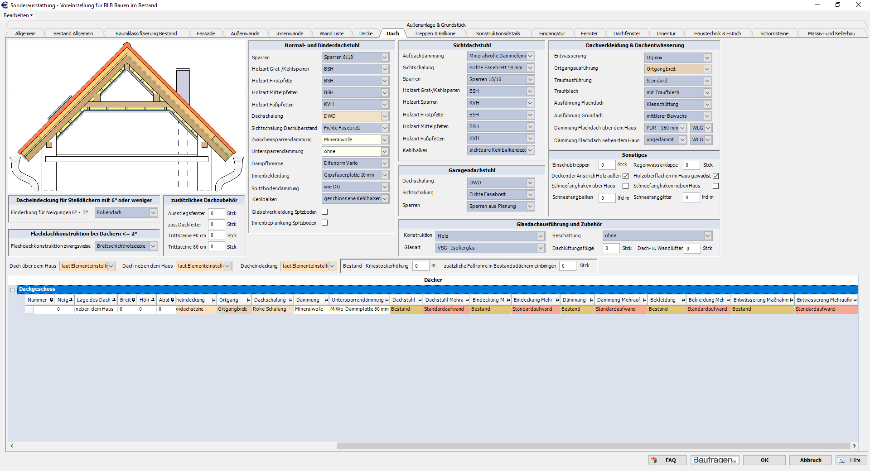Uncheck Deckender Anstrich Holz außen

click(x=625, y=176)
